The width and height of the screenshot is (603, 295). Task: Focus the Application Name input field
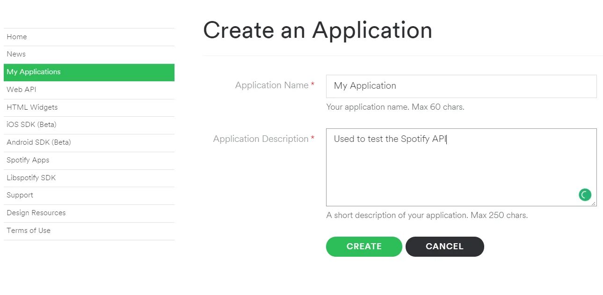point(461,86)
